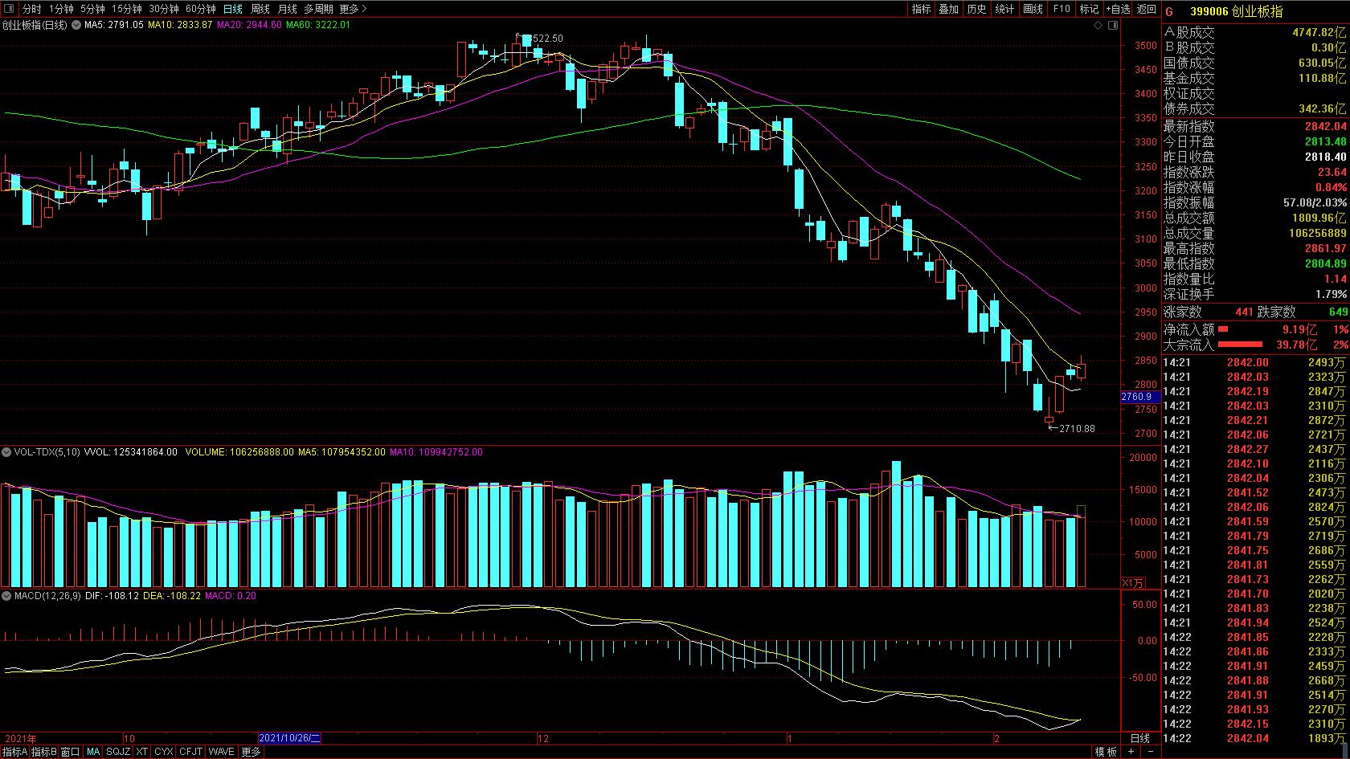Click the 返回 button
Viewport: 1350px width, 759px height.
coord(1147,9)
